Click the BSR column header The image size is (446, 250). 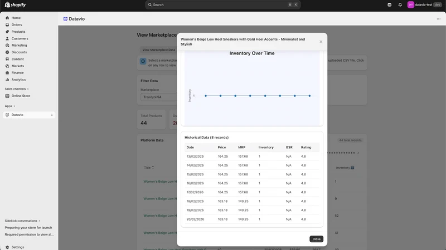(x=289, y=147)
